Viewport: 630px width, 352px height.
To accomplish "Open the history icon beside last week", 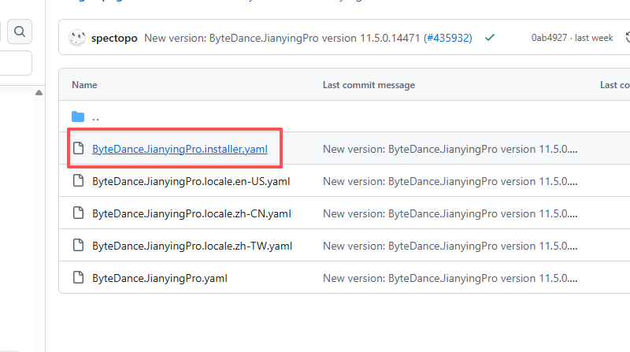I will click(x=628, y=37).
